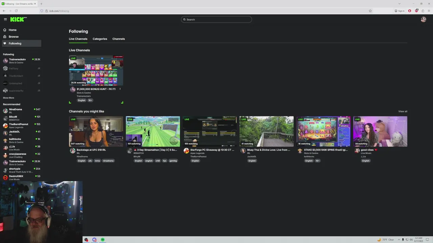Image resolution: width=433 pixels, height=243 pixels.
Task: Click the gaming tag under BitzyM stream
Action: (x=173, y=161)
